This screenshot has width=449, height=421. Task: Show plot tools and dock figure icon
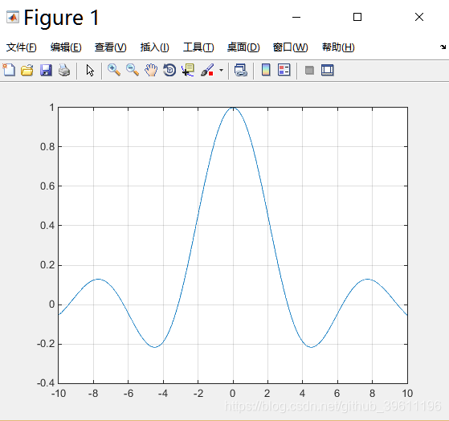click(328, 70)
